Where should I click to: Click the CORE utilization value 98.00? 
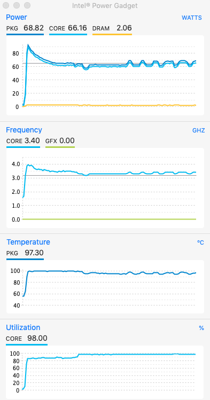(x=37, y=338)
